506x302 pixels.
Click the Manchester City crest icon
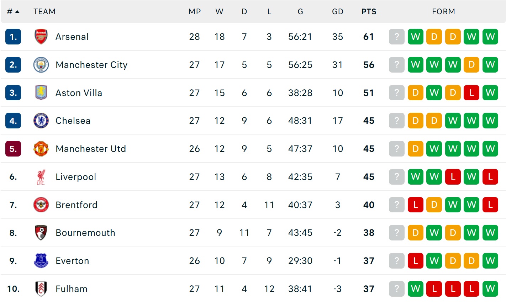click(41, 65)
